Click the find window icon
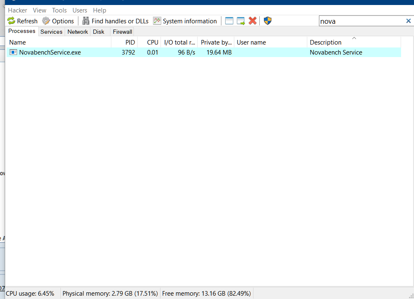This screenshot has height=299, width=414. [x=229, y=21]
